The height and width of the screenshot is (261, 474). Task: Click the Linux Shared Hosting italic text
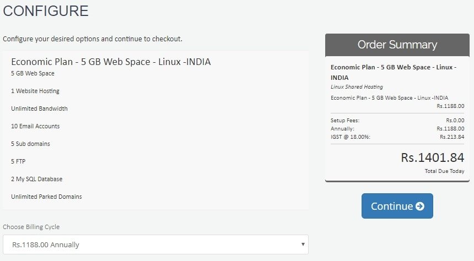(357, 87)
